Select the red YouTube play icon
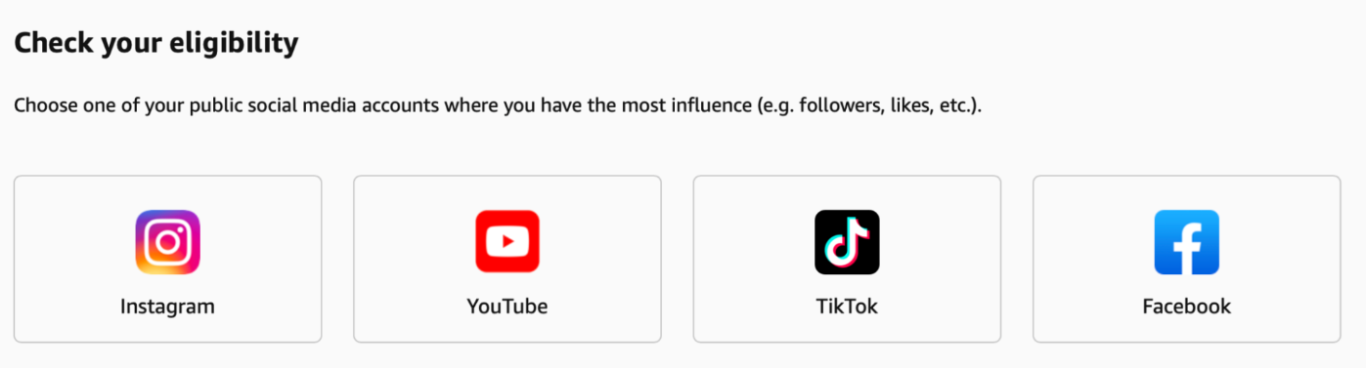The width and height of the screenshot is (1366, 368). [507, 242]
